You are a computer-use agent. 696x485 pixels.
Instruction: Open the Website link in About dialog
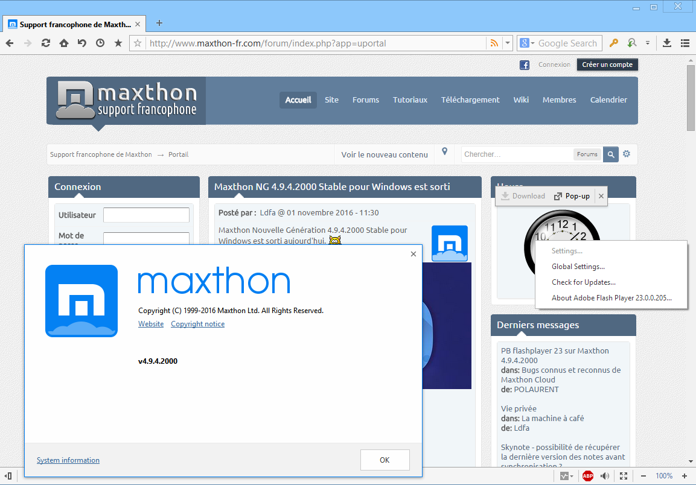coord(151,324)
